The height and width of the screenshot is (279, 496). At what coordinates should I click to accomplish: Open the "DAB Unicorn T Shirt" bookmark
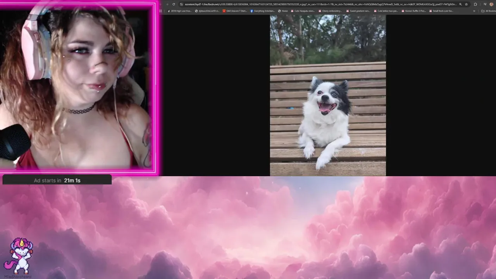click(235, 11)
